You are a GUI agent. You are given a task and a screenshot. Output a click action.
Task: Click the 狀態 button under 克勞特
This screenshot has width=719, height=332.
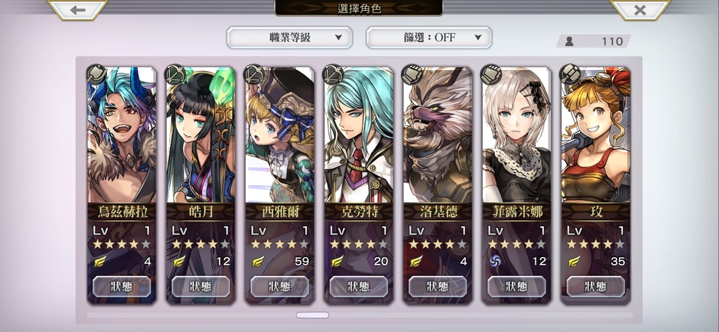(359, 286)
